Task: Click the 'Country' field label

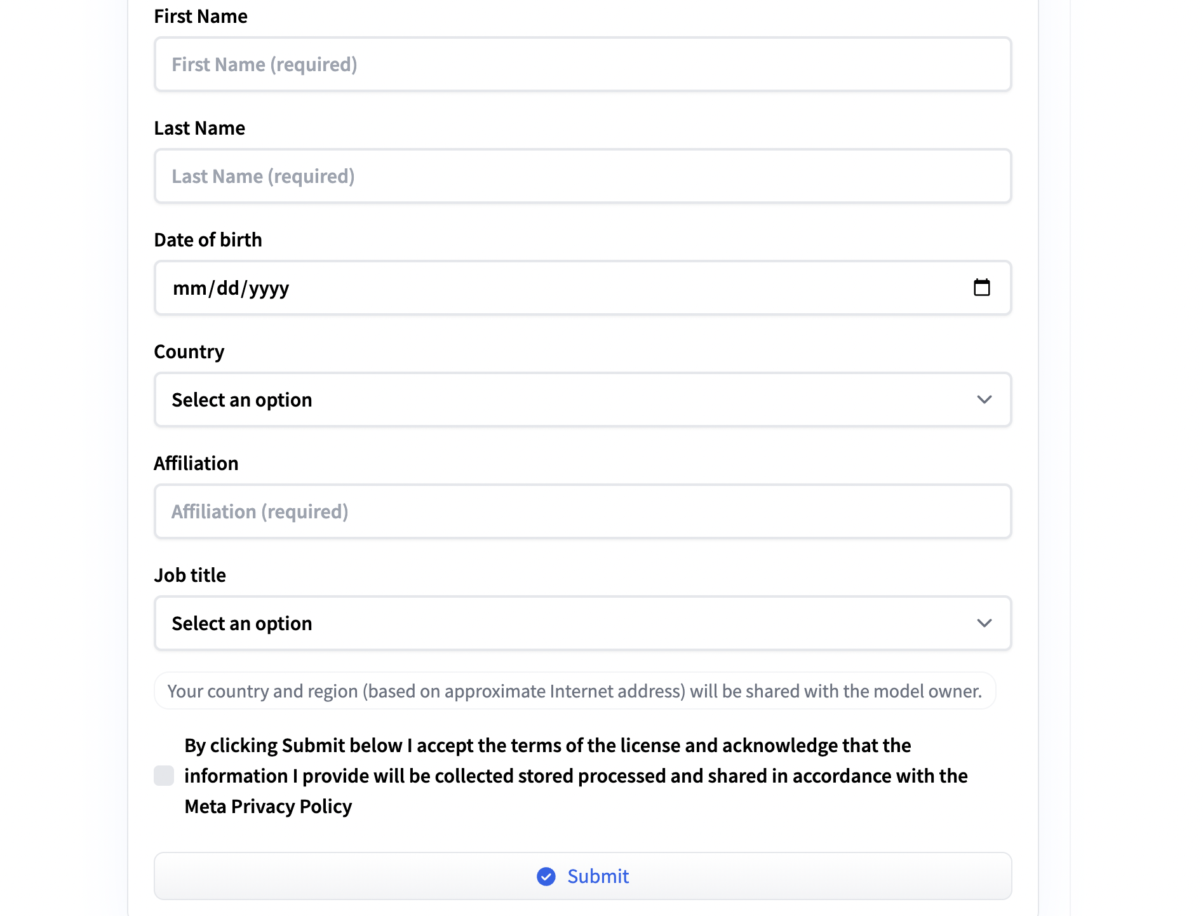Action: [x=189, y=351]
